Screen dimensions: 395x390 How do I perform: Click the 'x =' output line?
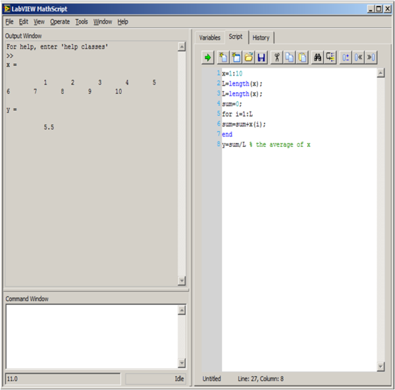click(x=12, y=65)
